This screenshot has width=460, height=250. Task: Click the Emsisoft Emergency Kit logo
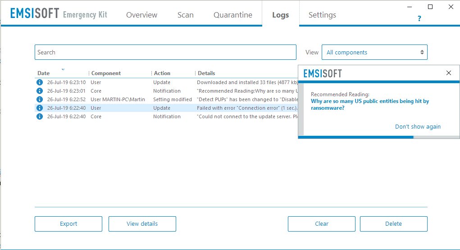(59, 14)
